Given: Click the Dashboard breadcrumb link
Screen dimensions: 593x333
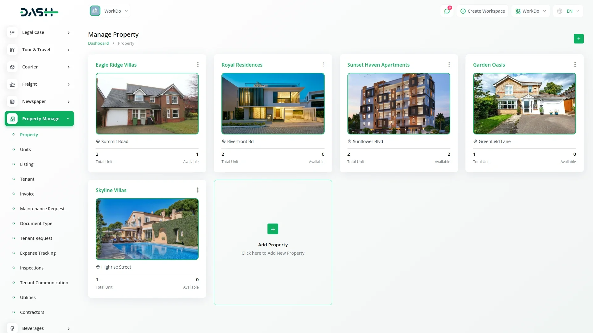Looking at the screenshot, I should (98, 43).
